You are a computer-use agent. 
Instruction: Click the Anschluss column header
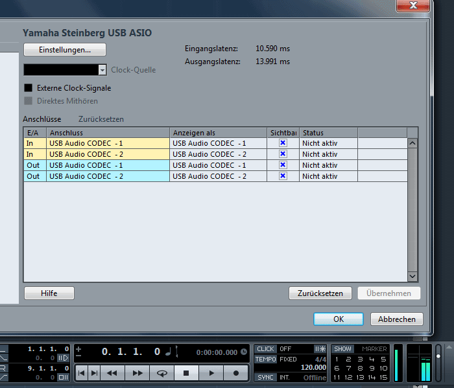[108, 133]
